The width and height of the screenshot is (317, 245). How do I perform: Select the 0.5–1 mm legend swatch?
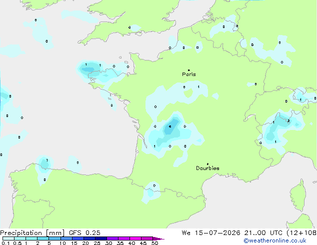pyautogui.click(x=20, y=238)
